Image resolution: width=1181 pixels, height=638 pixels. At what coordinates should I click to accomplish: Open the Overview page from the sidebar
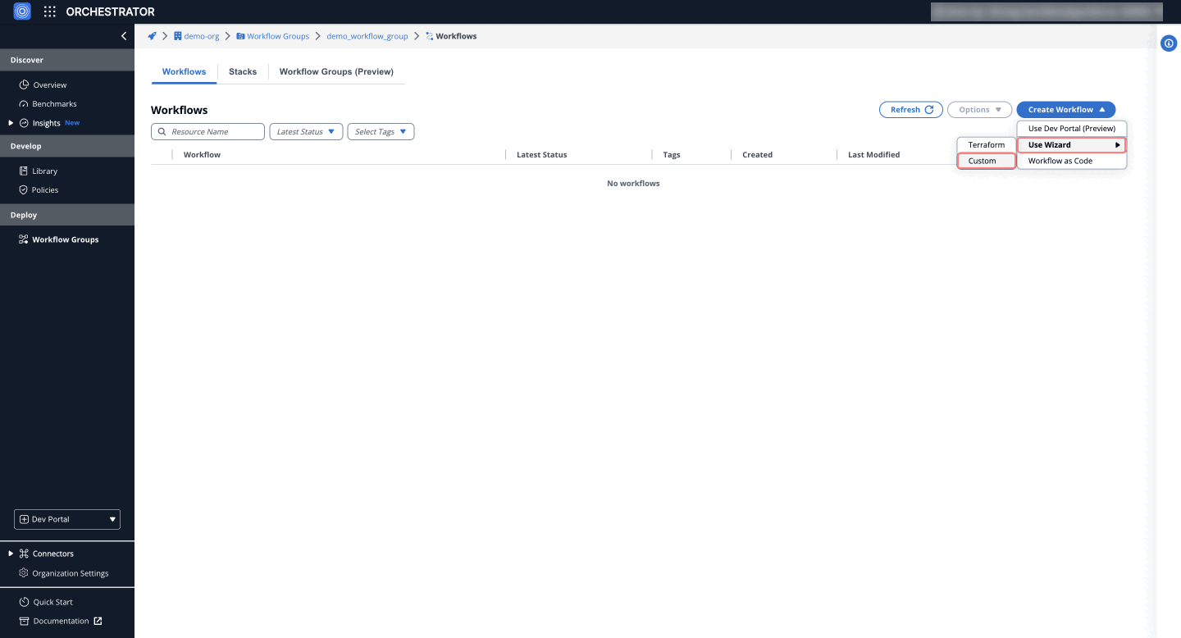click(x=51, y=84)
